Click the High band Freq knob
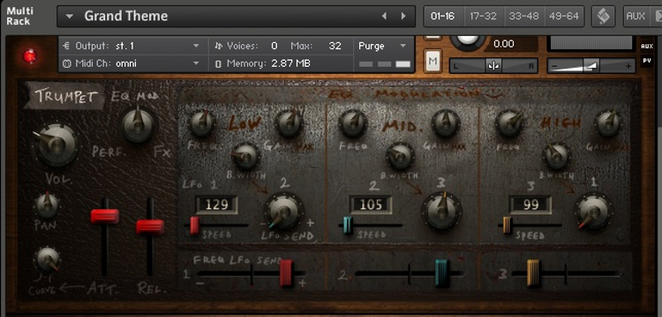 click(509, 123)
